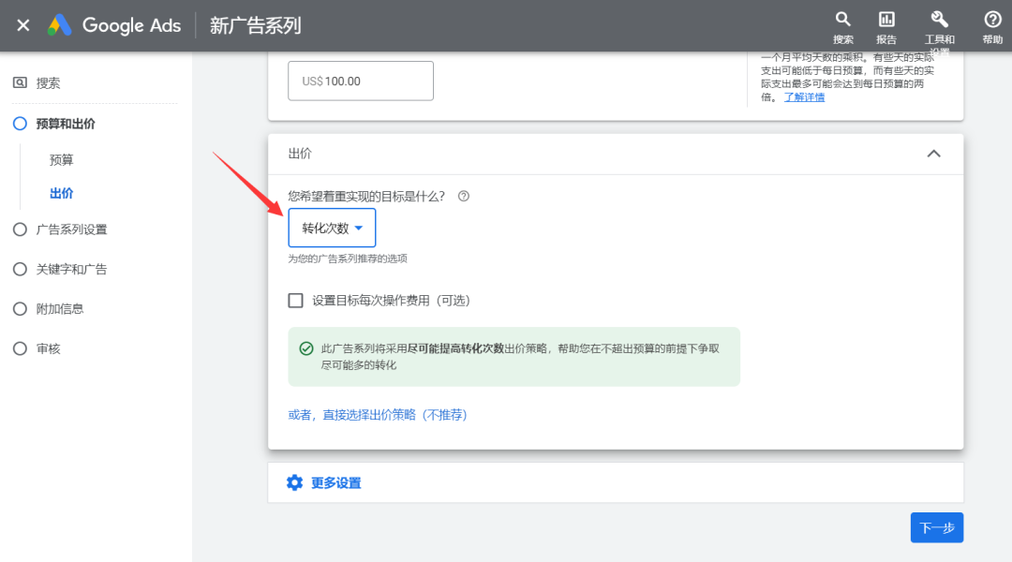Click the gear icon beside 更多设置
This screenshot has height=562, width=1012.
pyautogui.click(x=294, y=481)
